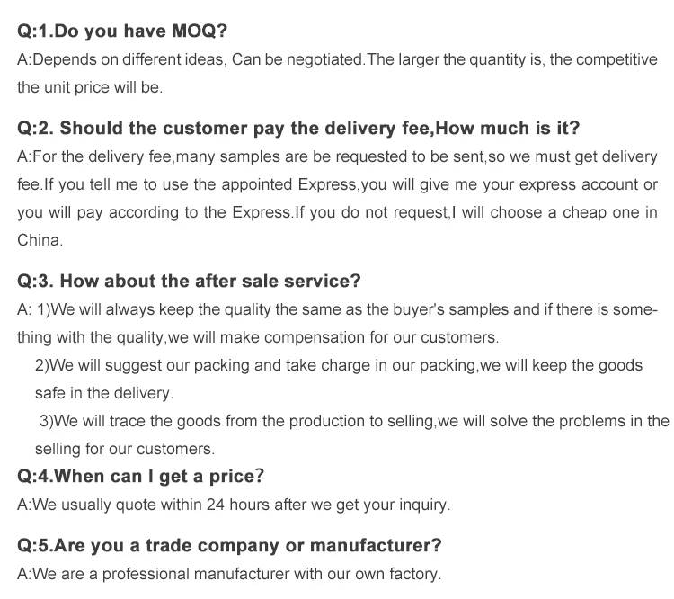
Task: Click the answer about quoting within 24 hours
Action: pos(234,505)
